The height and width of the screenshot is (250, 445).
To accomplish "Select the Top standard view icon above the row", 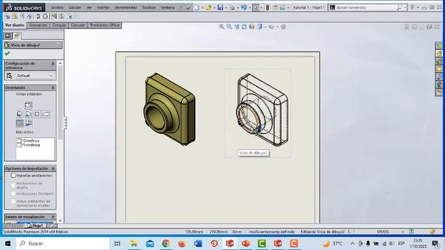I will (x=28, y=105).
